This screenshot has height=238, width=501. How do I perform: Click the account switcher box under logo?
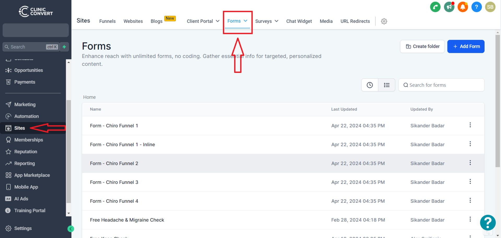coord(36,30)
